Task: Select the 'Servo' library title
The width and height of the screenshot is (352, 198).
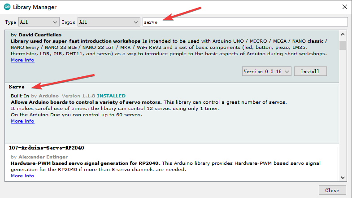Action: click(17, 87)
